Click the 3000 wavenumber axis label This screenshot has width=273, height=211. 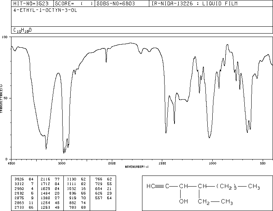click(61, 163)
